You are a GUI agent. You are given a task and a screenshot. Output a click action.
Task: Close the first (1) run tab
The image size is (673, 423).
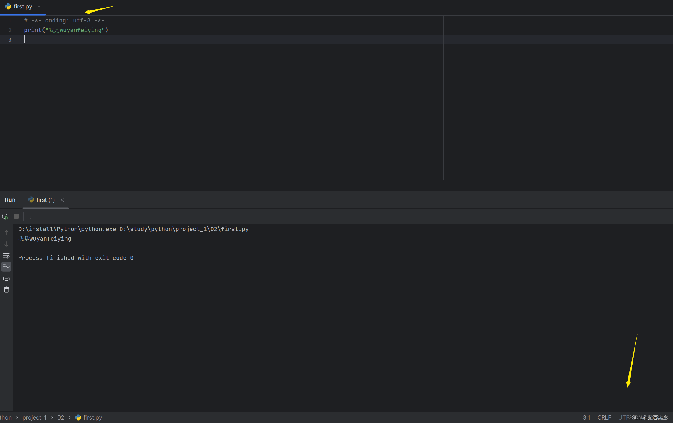point(62,200)
